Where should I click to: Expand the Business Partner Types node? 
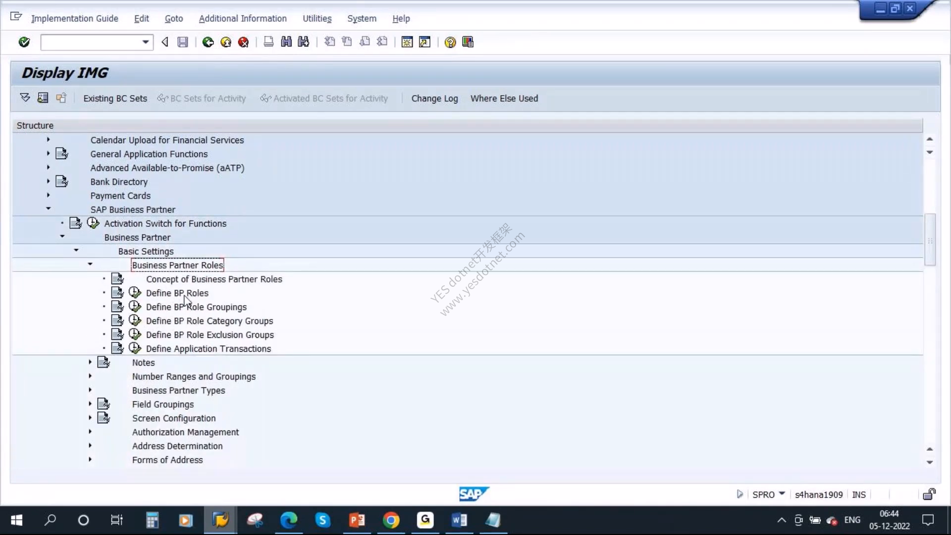point(90,390)
